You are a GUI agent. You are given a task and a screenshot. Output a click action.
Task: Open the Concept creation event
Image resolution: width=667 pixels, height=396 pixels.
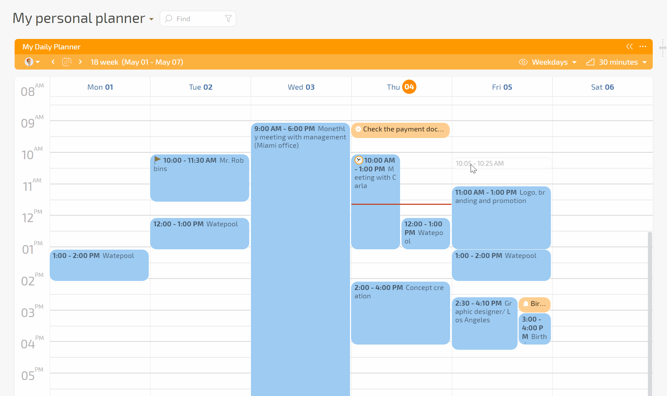click(x=400, y=313)
